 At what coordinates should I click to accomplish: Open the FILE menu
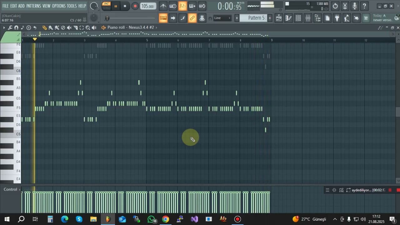click(6, 6)
